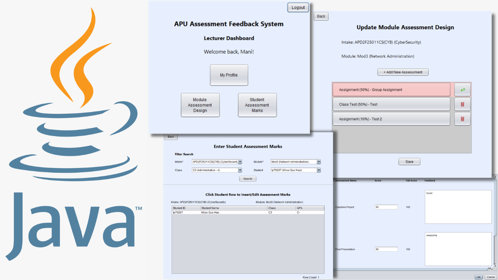Click the Capstone Project assessment name
The width and height of the screenshot is (498, 280).
[x=345, y=207]
